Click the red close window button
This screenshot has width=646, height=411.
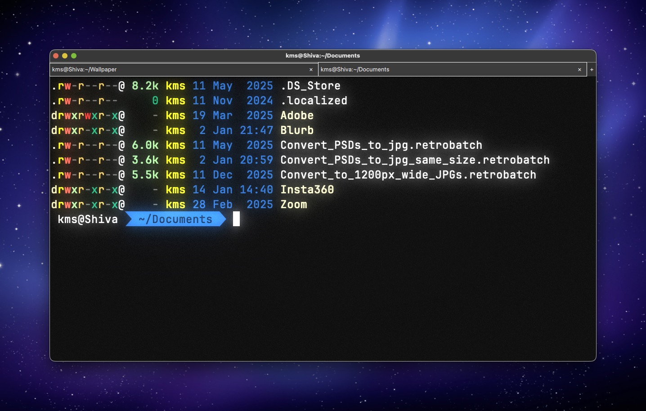pyautogui.click(x=56, y=56)
